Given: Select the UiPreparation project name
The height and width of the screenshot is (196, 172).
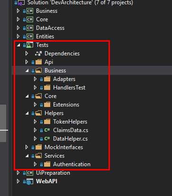Looking at the screenshot, I should (53, 173).
